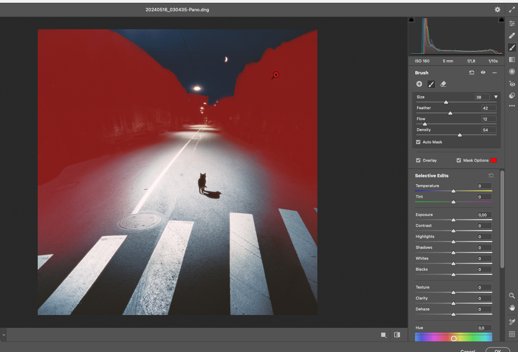This screenshot has height=352, width=518.
Task: Open the Edit panel sliders icon
Action: point(512,24)
